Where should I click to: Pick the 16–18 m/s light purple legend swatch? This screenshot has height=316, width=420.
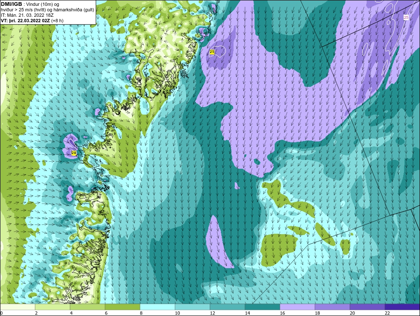[297, 307]
